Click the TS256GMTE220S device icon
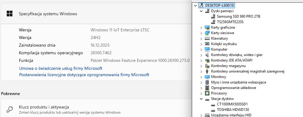303x117 pixels. tap(213, 22)
